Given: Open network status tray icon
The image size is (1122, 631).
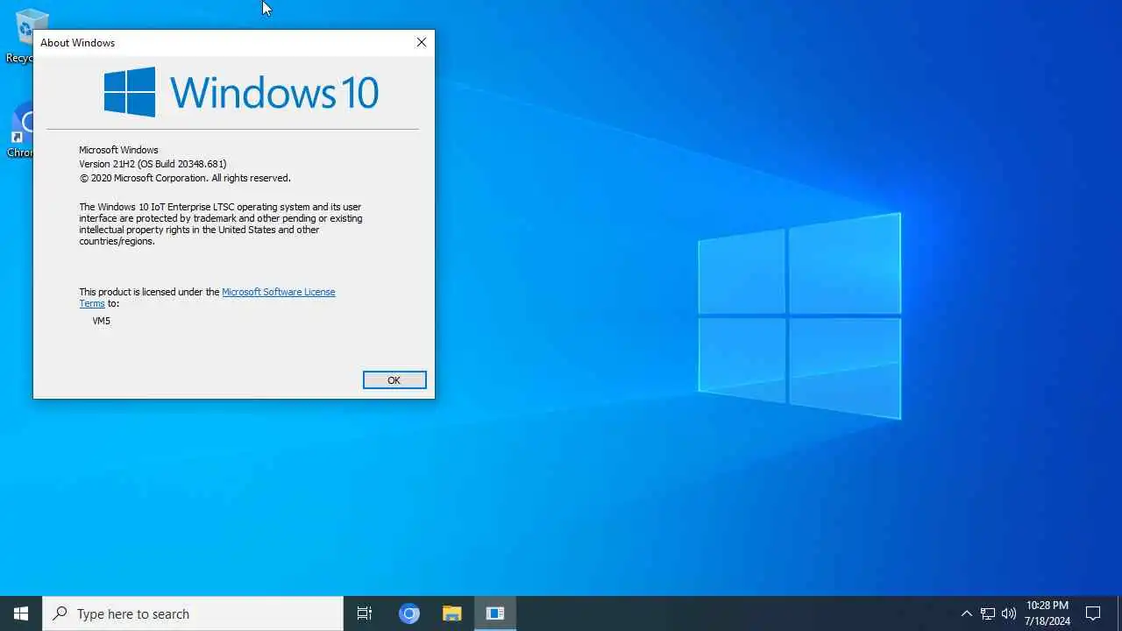Looking at the screenshot, I should 988,613.
